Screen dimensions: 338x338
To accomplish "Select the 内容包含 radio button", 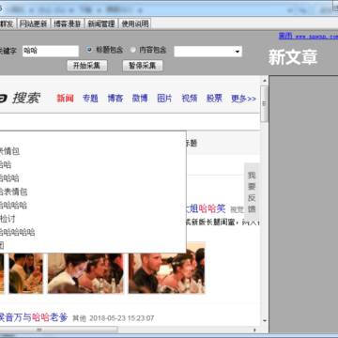I will tap(133, 50).
